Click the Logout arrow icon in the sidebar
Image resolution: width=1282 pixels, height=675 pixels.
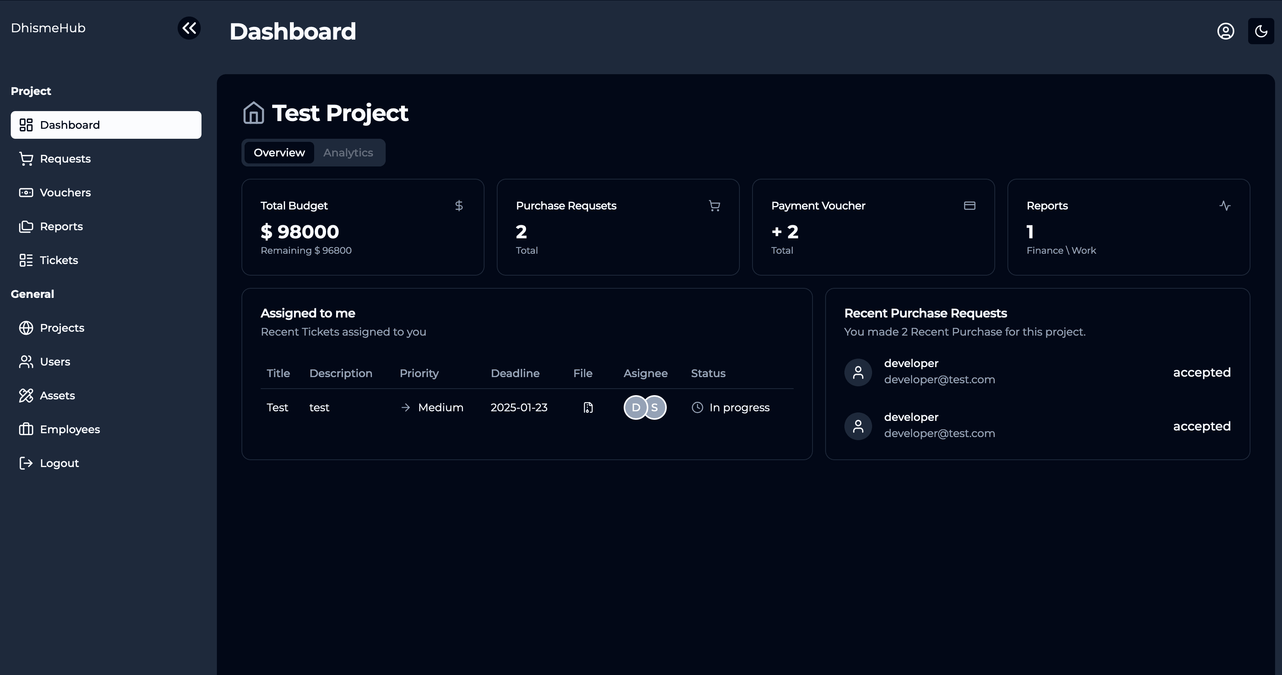[x=26, y=463]
